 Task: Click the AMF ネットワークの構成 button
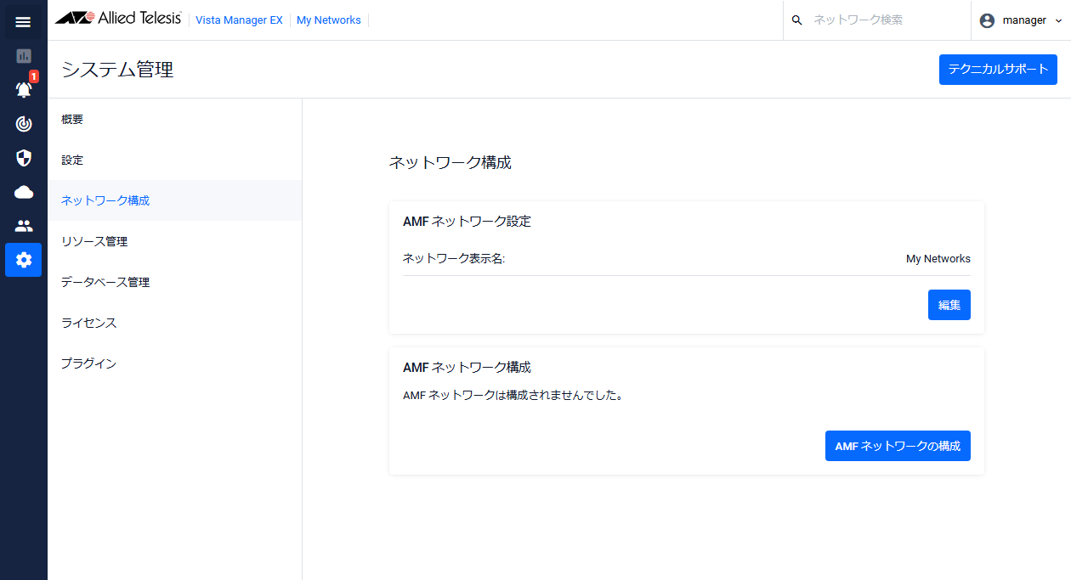898,446
